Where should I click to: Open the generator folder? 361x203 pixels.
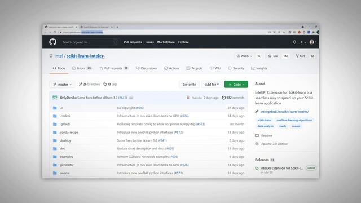pos(67,165)
